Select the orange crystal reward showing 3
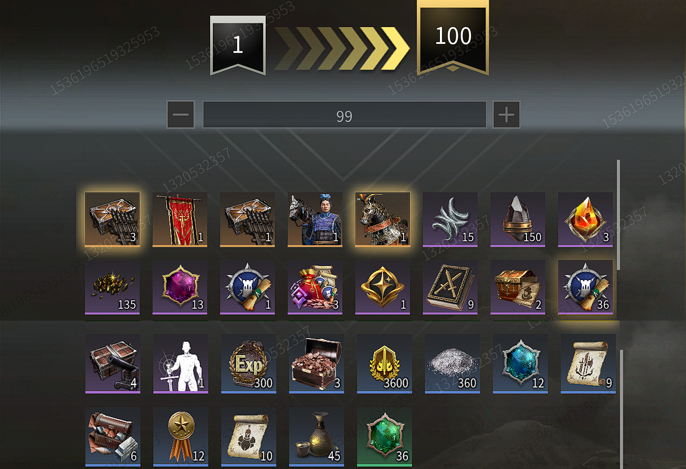The image size is (686, 469). click(586, 219)
